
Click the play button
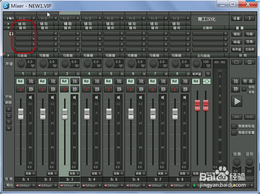[x=237, y=101]
